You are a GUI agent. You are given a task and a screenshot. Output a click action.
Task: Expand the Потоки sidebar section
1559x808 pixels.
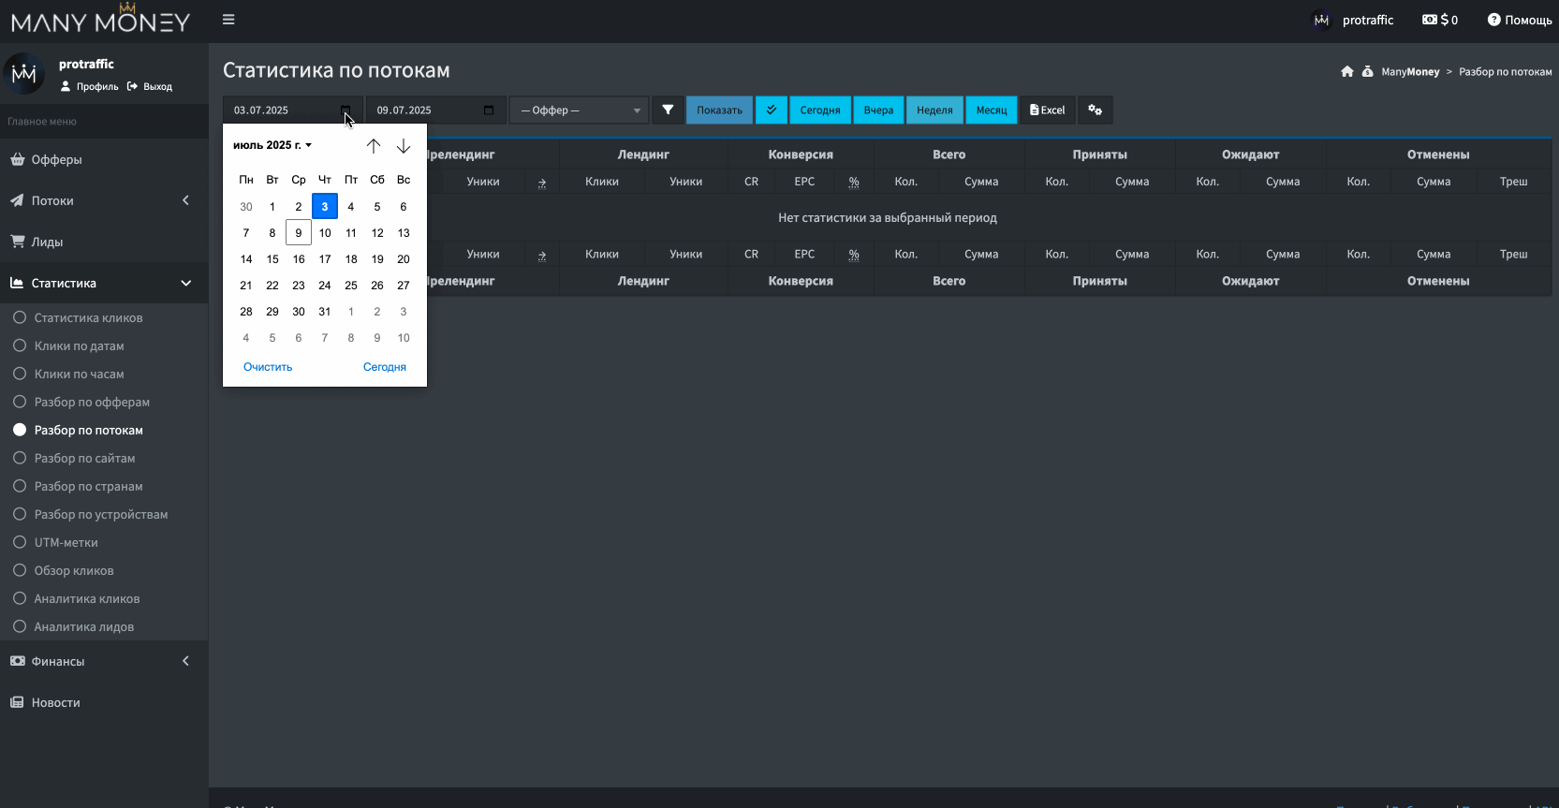pyautogui.click(x=104, y=200)
